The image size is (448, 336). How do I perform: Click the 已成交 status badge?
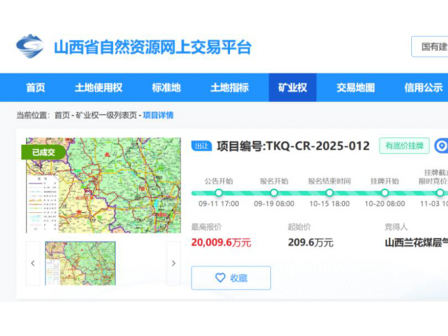coord(43,152)
